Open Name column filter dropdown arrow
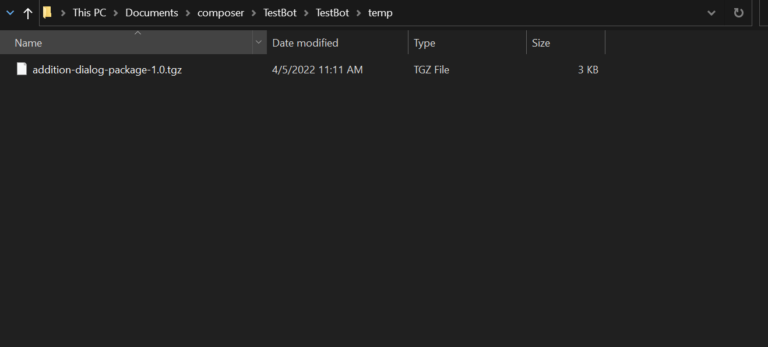The image size is (768, 347). coord(259,43)
